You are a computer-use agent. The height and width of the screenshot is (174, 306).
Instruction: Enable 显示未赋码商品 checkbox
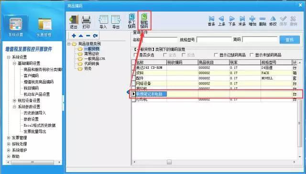pos(251,55)
